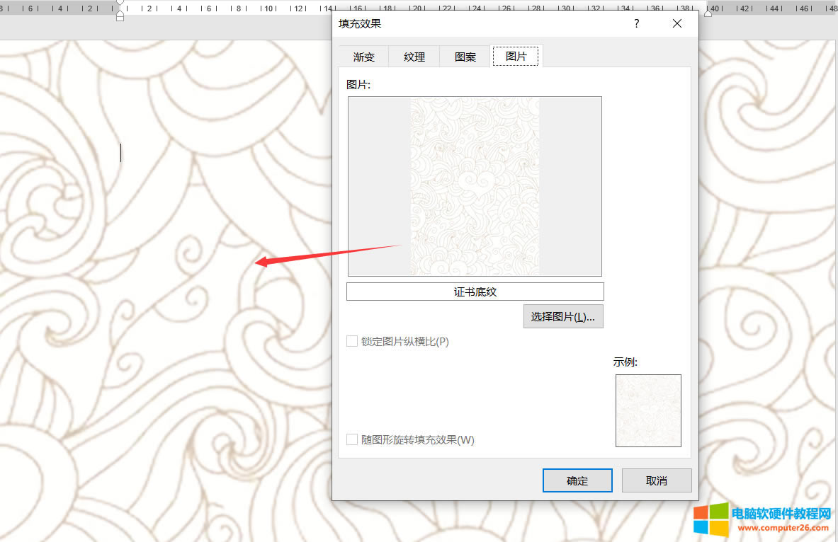
Task: Close the 填充效果 dialog
Action: point(677,23)
